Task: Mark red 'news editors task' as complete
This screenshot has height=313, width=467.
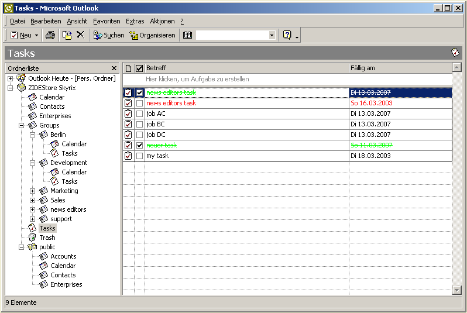Action: [x=139, y=104]
